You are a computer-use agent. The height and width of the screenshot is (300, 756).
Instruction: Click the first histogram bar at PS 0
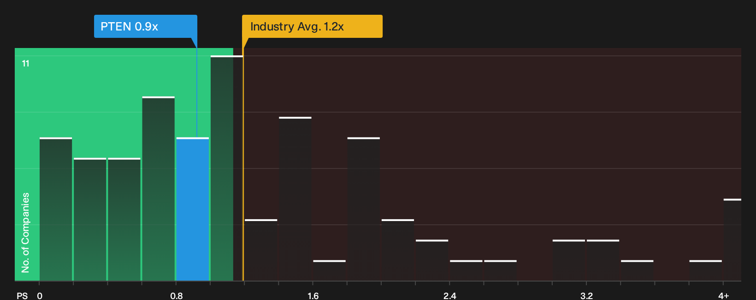[56, 209]
